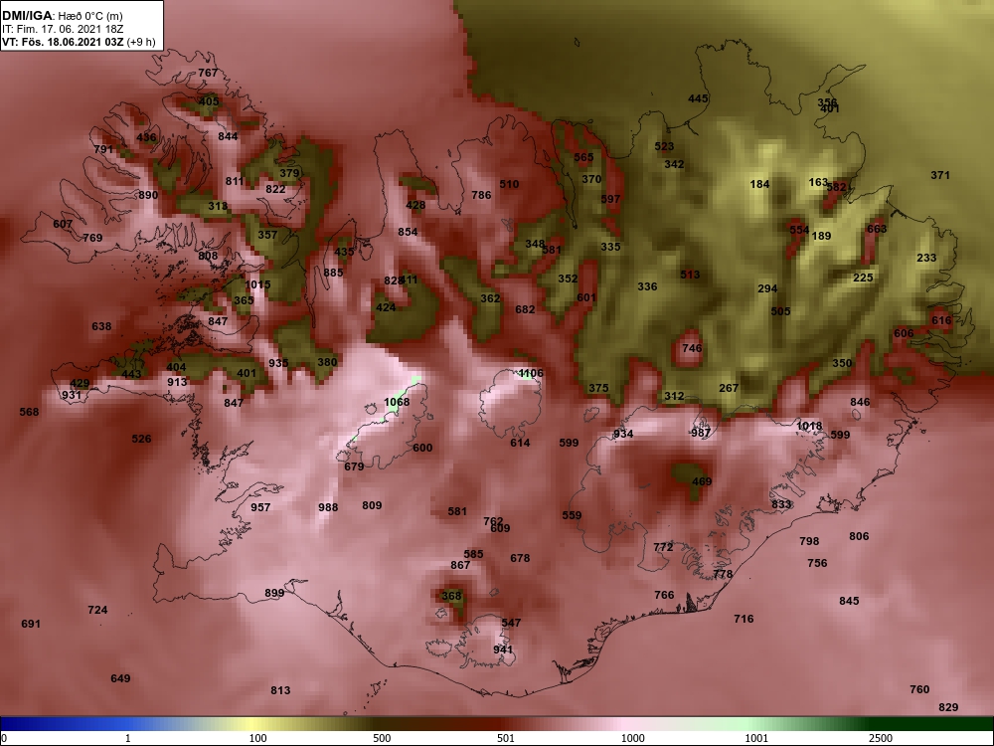Click the map value 649
The image size is (994, 746).
[120, 678]
